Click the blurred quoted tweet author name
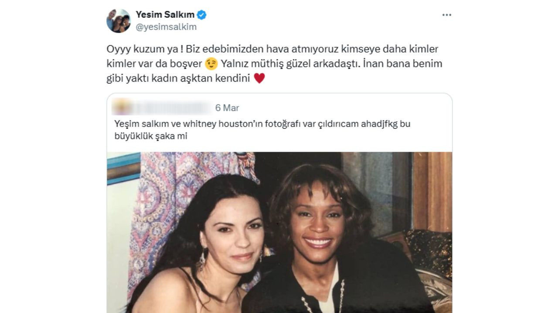The width and height of the screenshot is (558, 313). pos(169,107)
